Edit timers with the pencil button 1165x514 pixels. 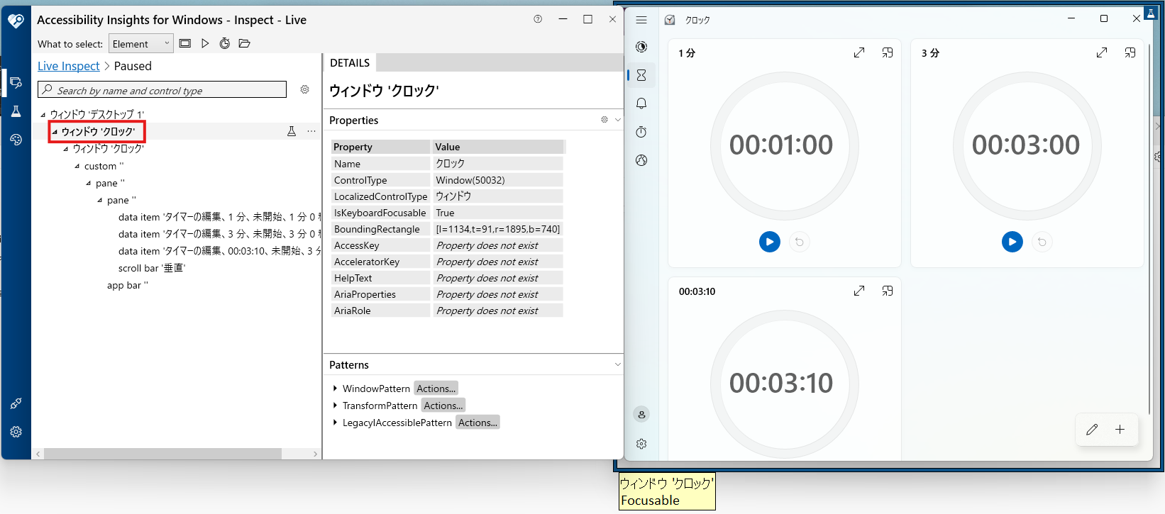point(1092,429)
